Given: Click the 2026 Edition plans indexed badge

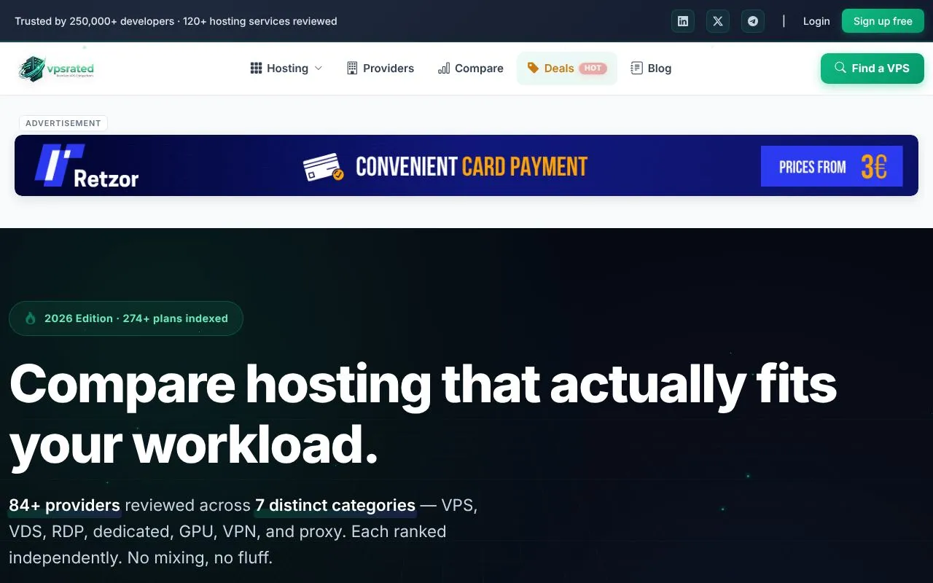Looking at the screenshot, I should click(126, 318).
